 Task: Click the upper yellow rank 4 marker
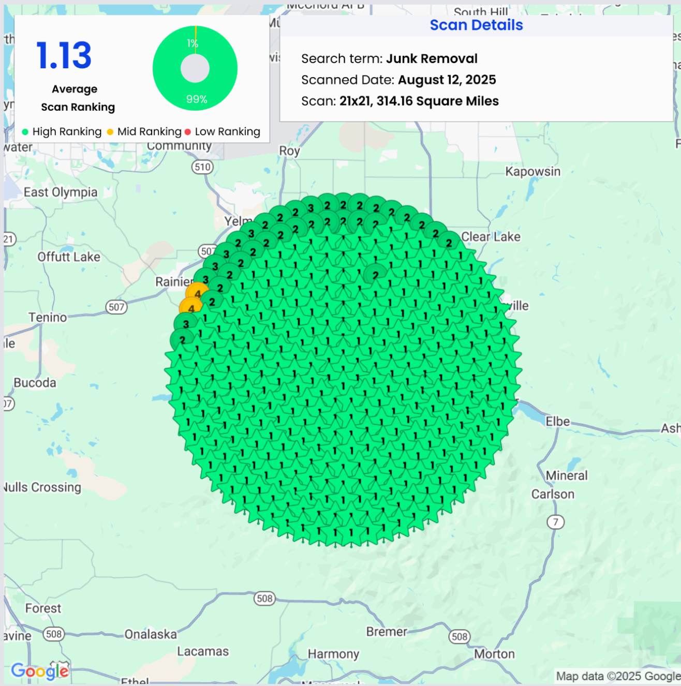pyautogui.click(x=197, y=292)
